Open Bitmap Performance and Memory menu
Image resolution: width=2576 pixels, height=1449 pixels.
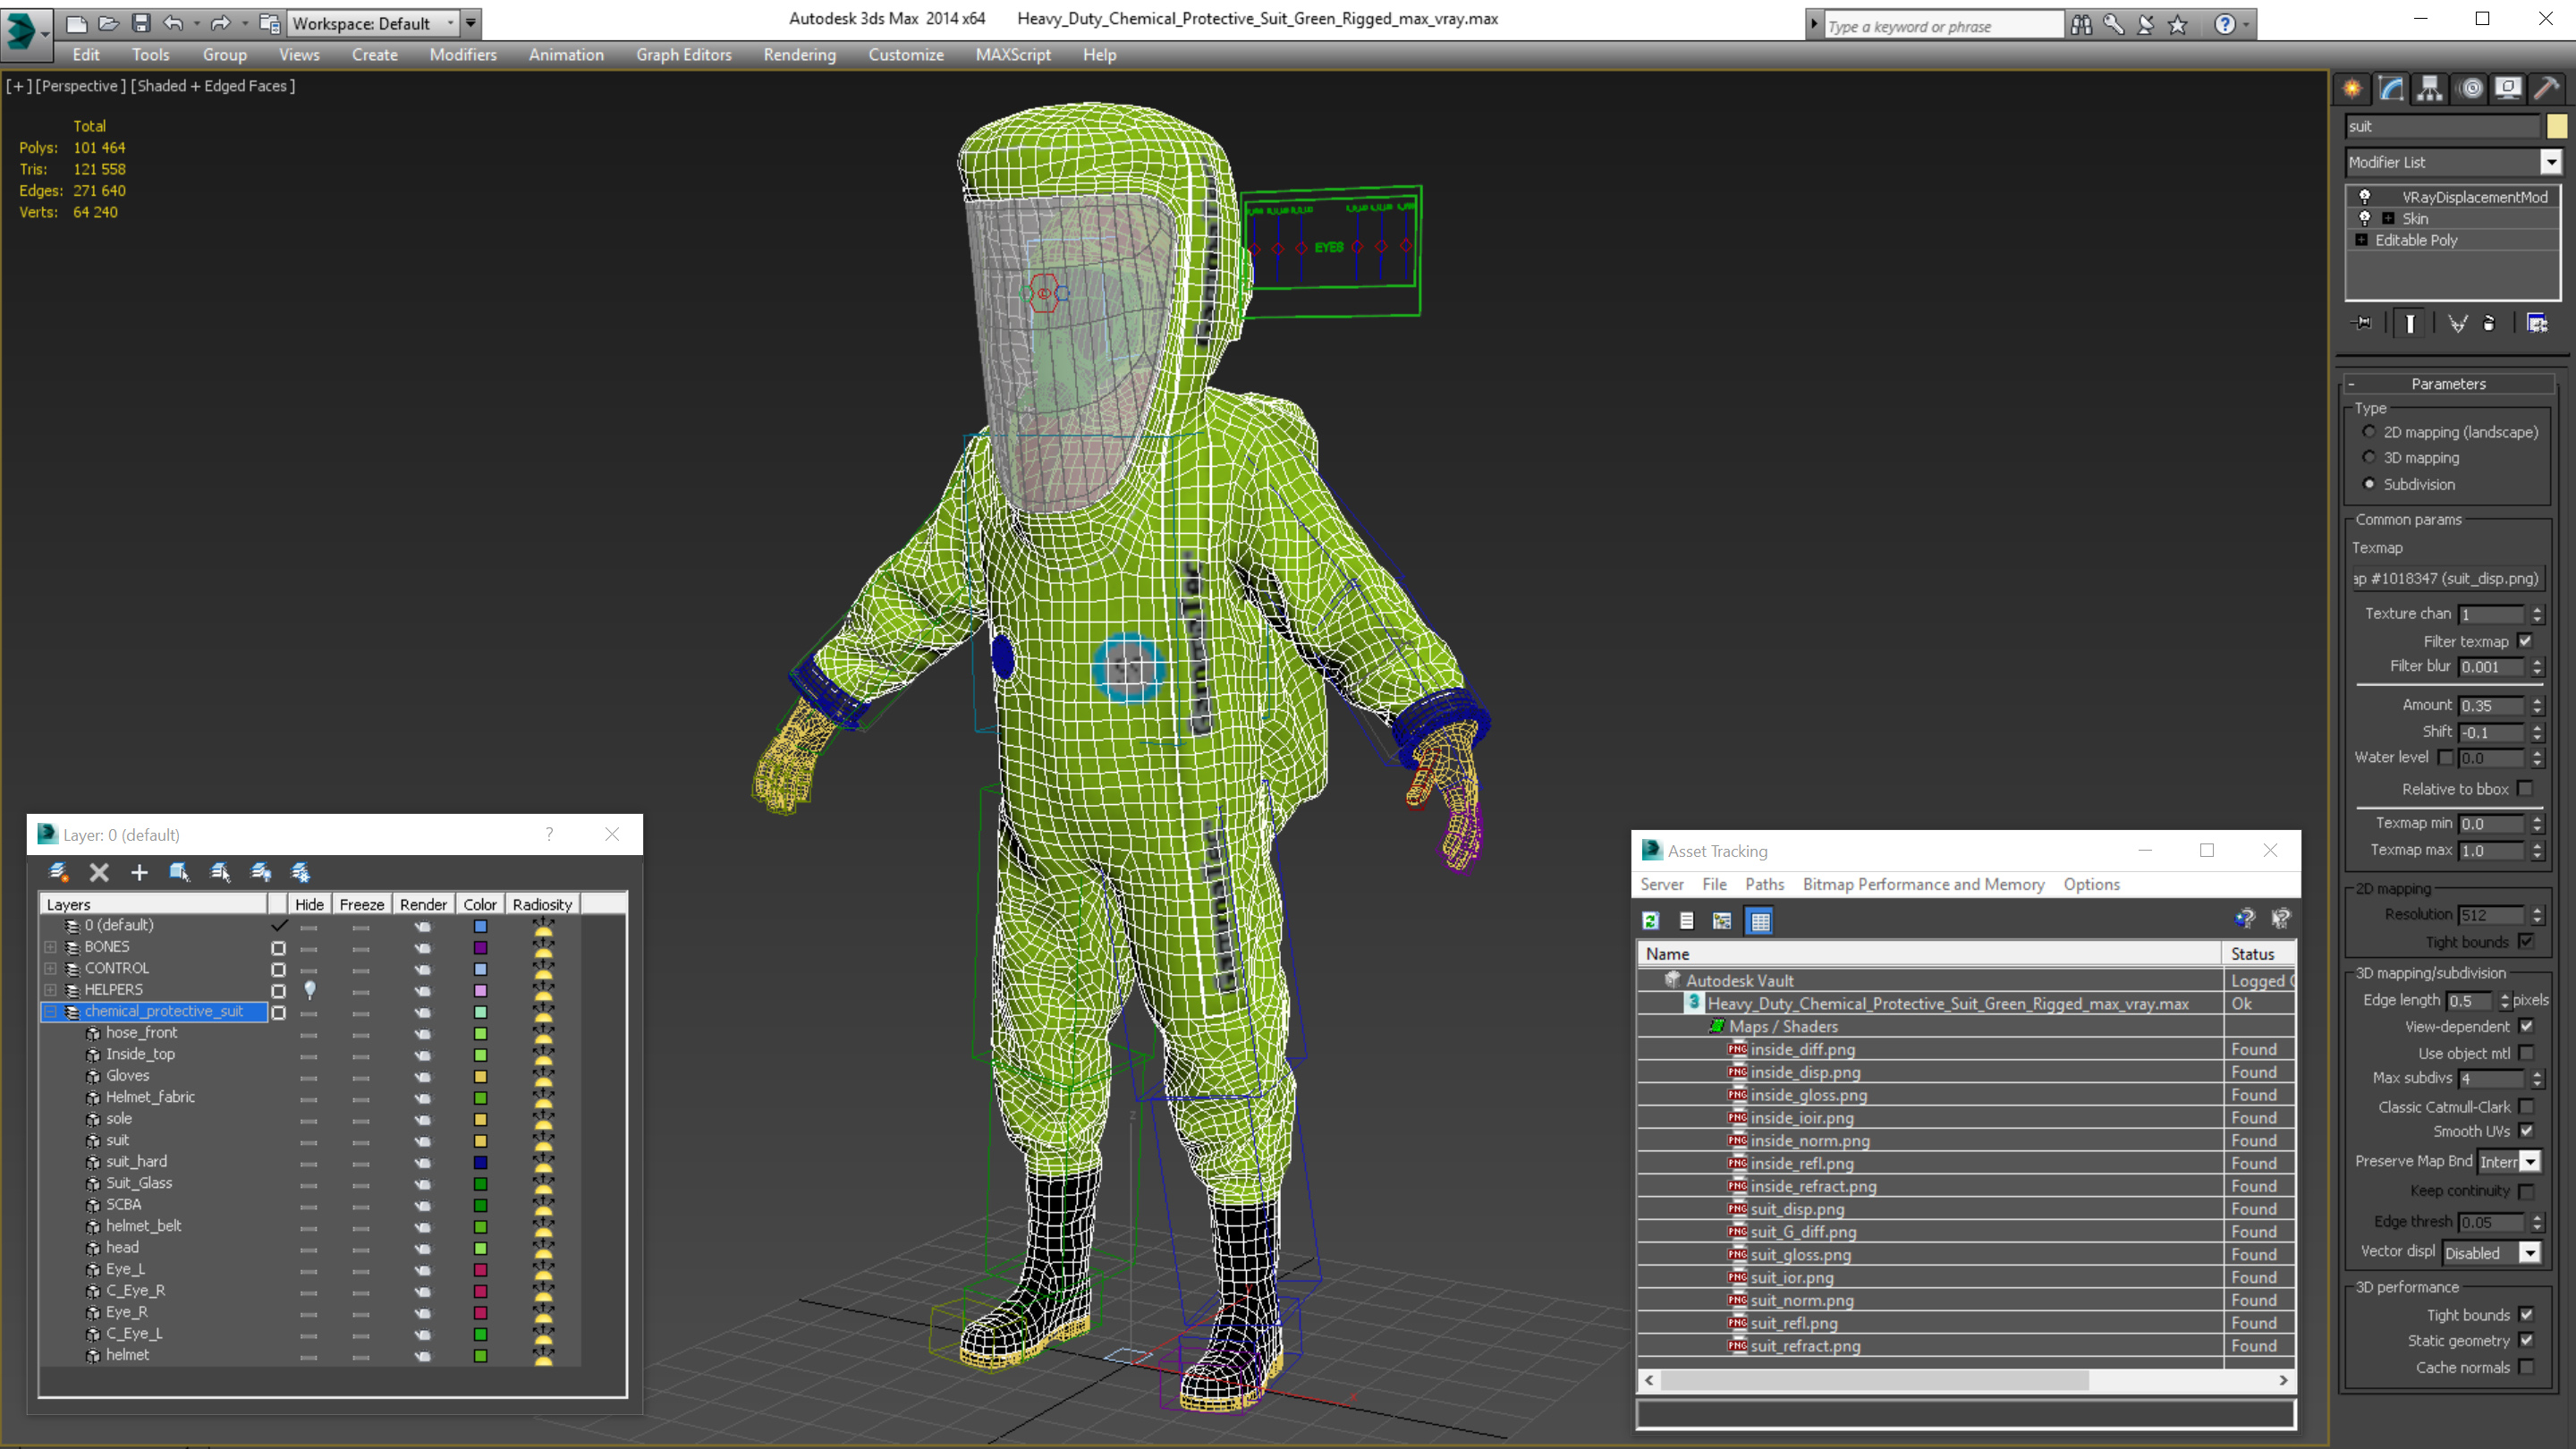[x=1923, y=884]
